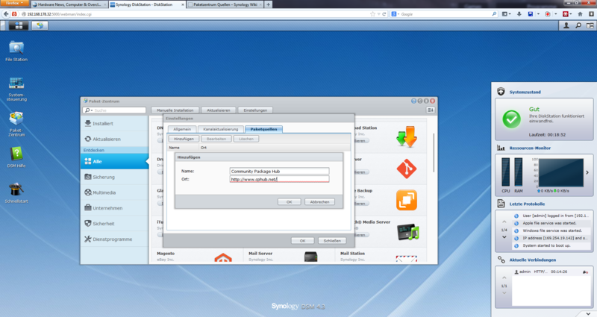Open the Schnellstart wizard icon
The height and width of the screenshot is (317, 597).
click(x=16, y=193)
